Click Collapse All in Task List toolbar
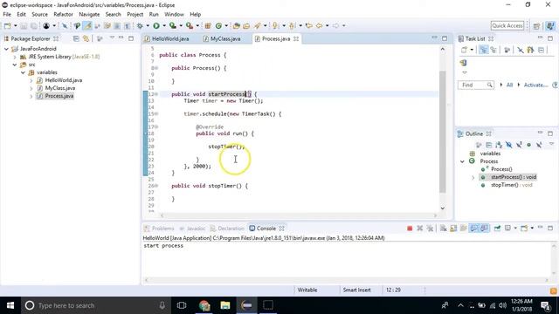559x314 pixels. point(542,50)
